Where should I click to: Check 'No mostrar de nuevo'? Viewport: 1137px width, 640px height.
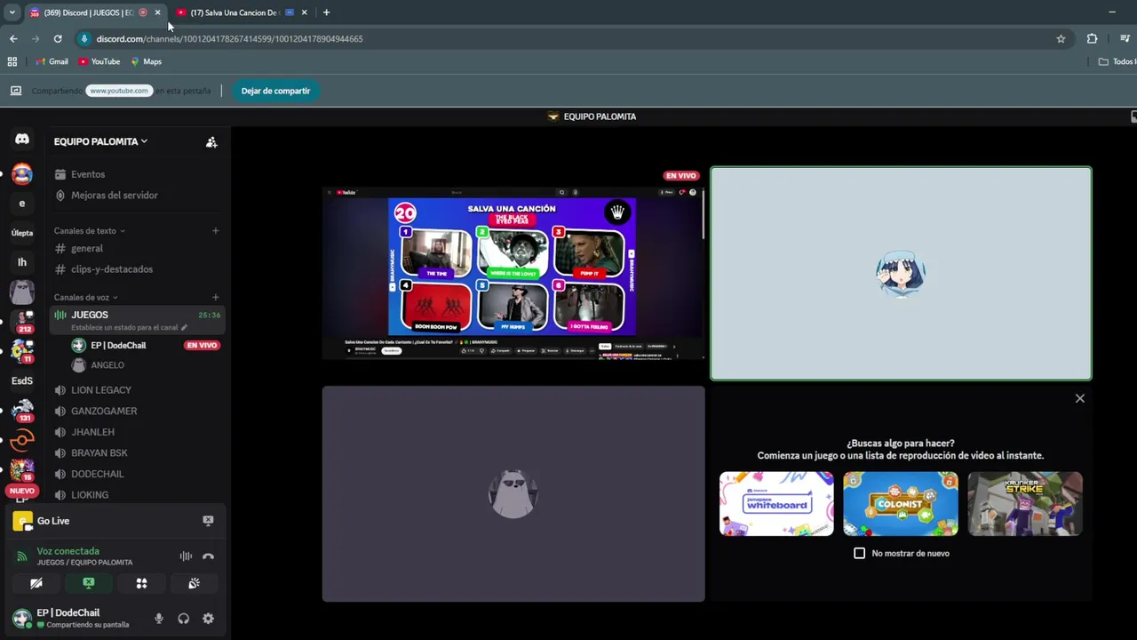pyautogui.click(x=859, y=553)
